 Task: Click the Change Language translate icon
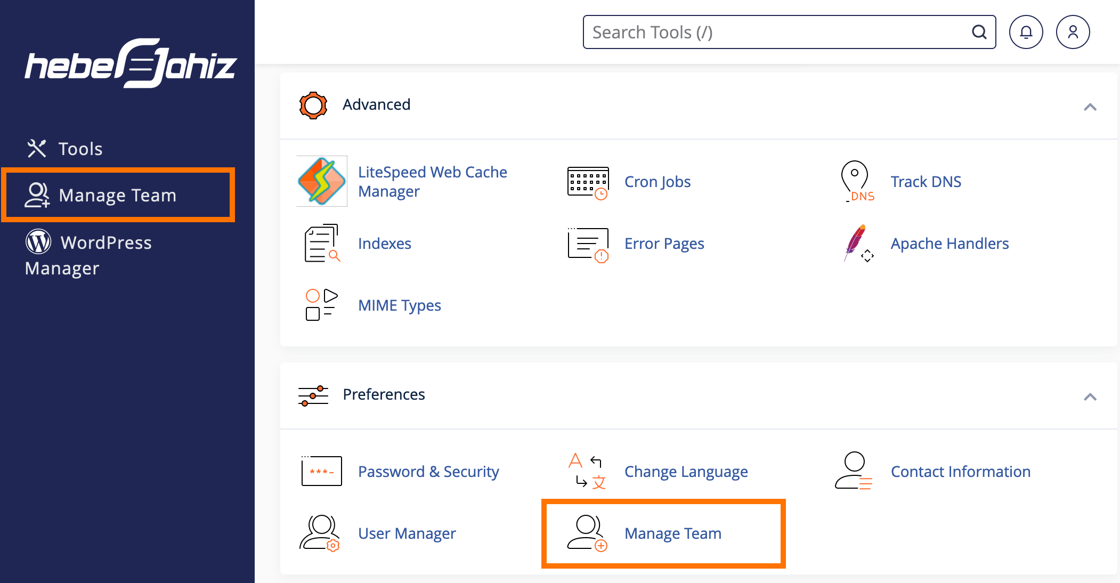click(588, 471)
